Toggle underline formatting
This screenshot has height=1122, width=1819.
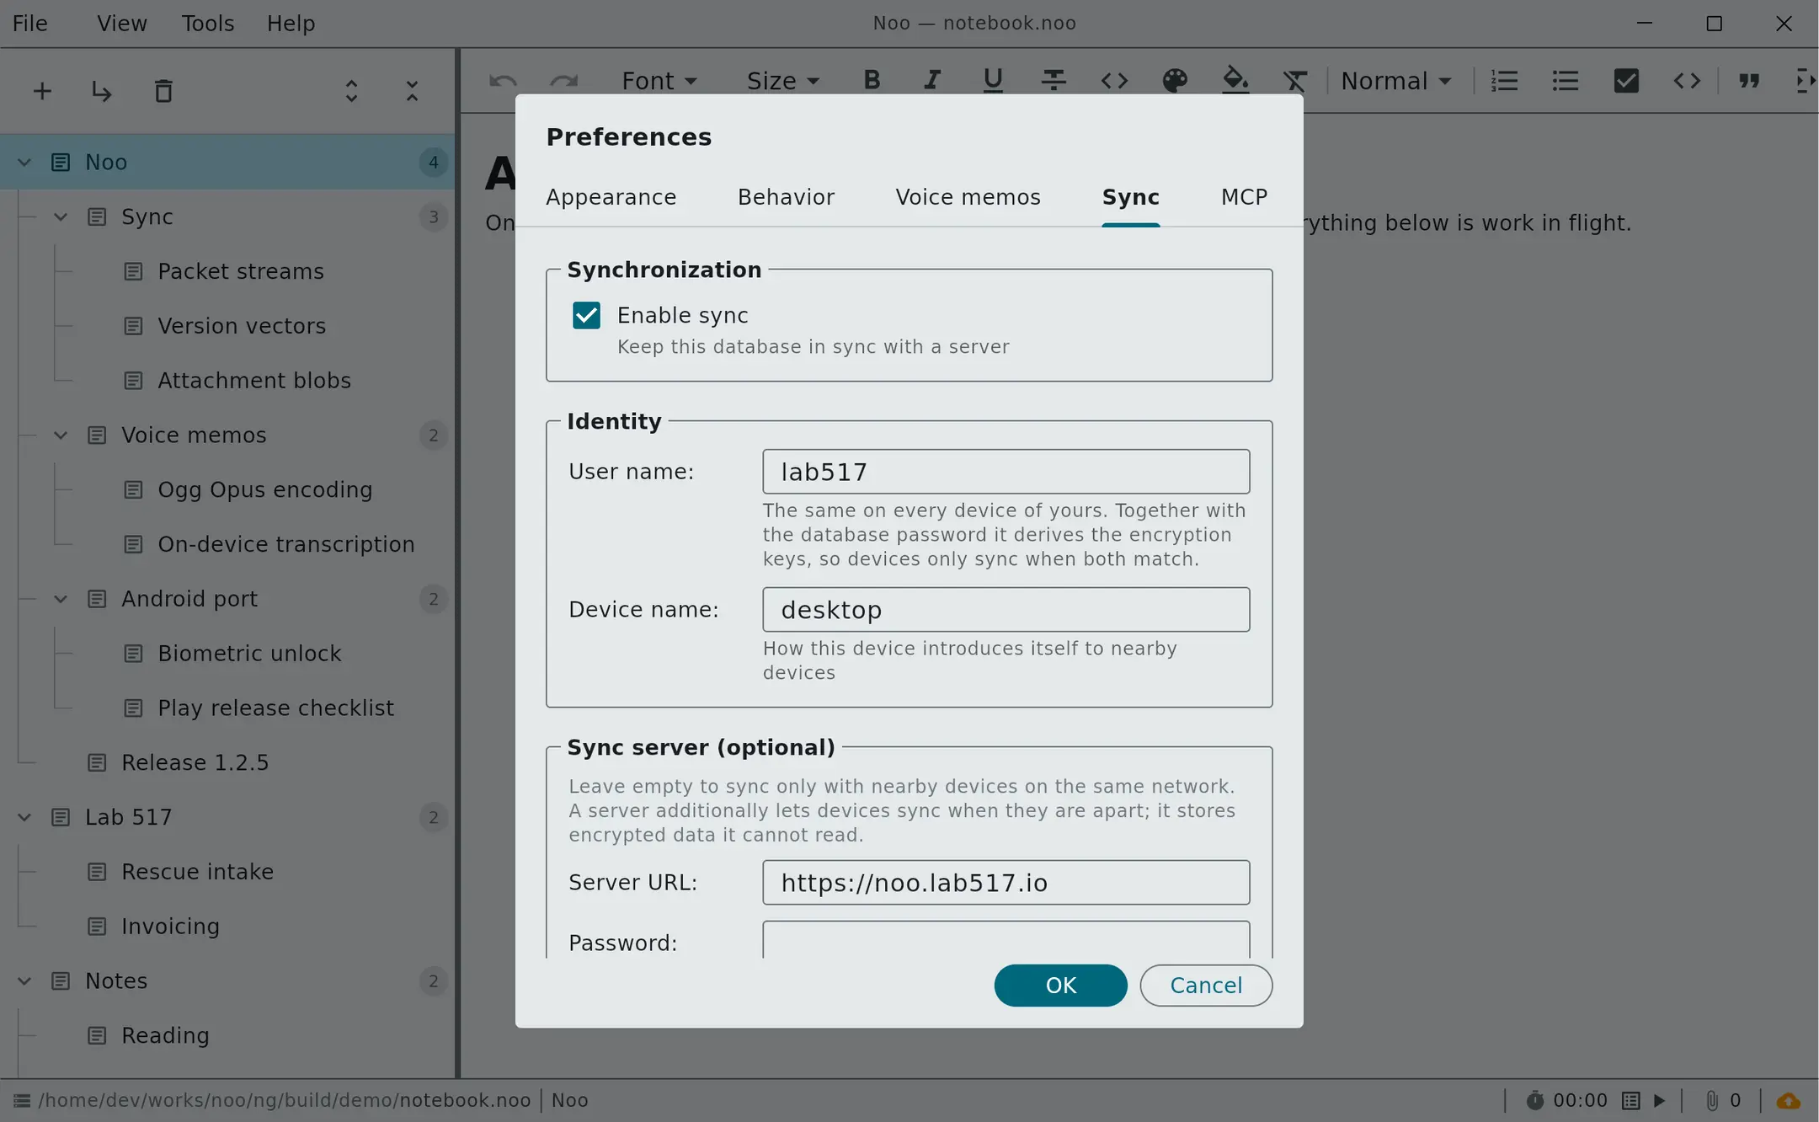pyautogui.click(x=993, y=81)
